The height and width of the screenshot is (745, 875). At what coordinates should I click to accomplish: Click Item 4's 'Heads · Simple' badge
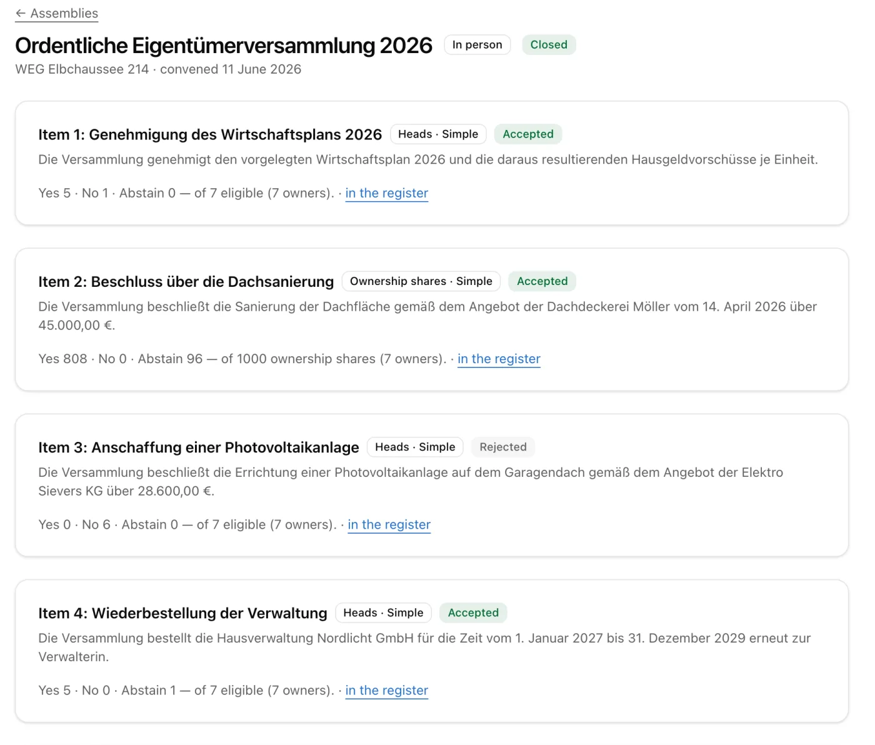click(x=383, y=612)
